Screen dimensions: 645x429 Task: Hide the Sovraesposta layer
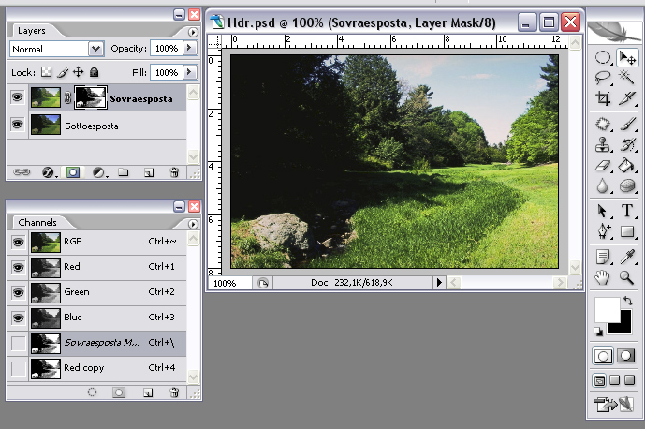point(18,98)
